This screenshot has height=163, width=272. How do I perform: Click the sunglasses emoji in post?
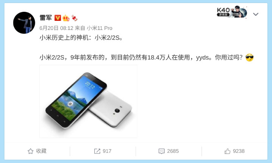point(249,58)
